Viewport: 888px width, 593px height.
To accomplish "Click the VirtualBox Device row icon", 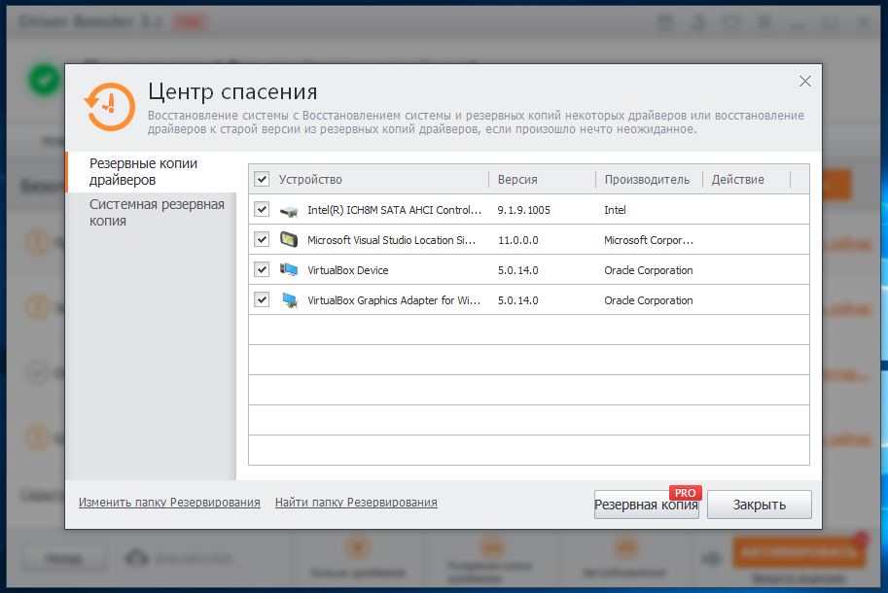I will (289, 270).
